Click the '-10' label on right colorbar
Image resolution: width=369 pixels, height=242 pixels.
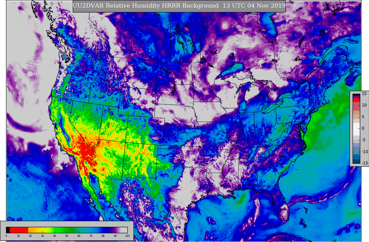[x=365, y=152]
